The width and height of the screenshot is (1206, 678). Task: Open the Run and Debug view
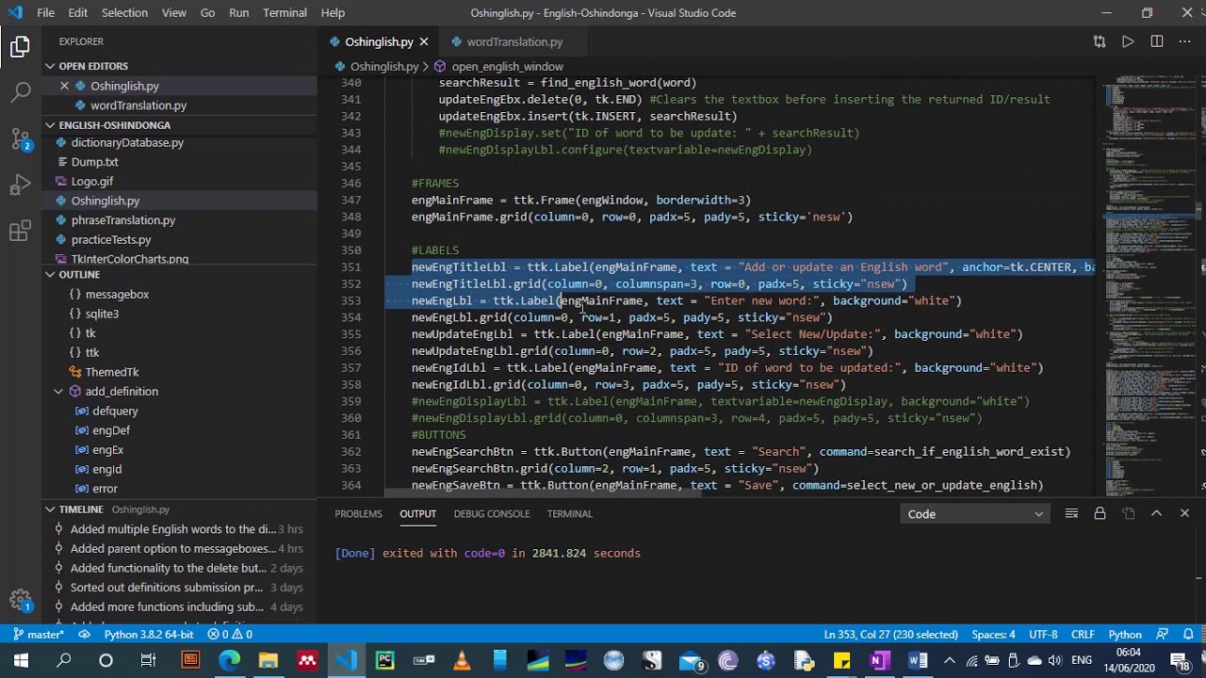click(21, 185)
